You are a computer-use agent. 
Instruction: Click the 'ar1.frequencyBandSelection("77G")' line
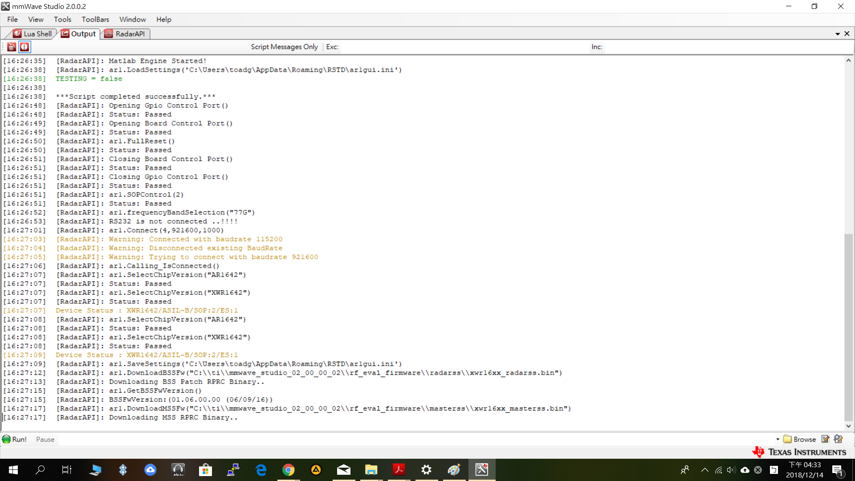[182, 212]
